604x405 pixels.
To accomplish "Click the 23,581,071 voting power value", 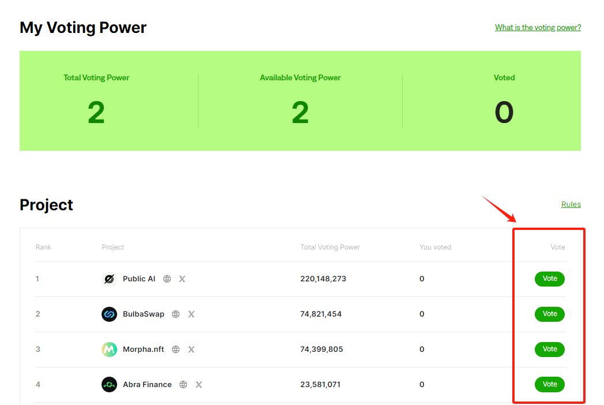I will [321, 385].
